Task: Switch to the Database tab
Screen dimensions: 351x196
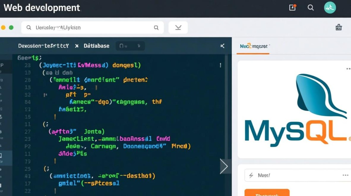Action: coord(96,46)
